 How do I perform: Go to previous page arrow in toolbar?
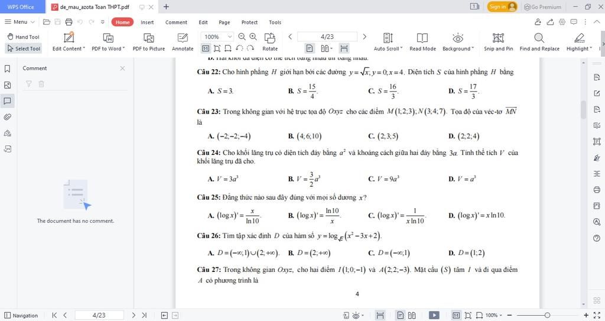coord(290,37)
